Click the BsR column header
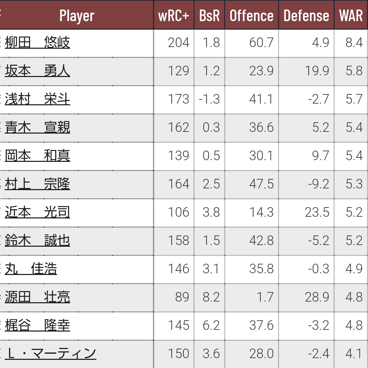Screen dimensions: 368x368 tap(209, 16)
